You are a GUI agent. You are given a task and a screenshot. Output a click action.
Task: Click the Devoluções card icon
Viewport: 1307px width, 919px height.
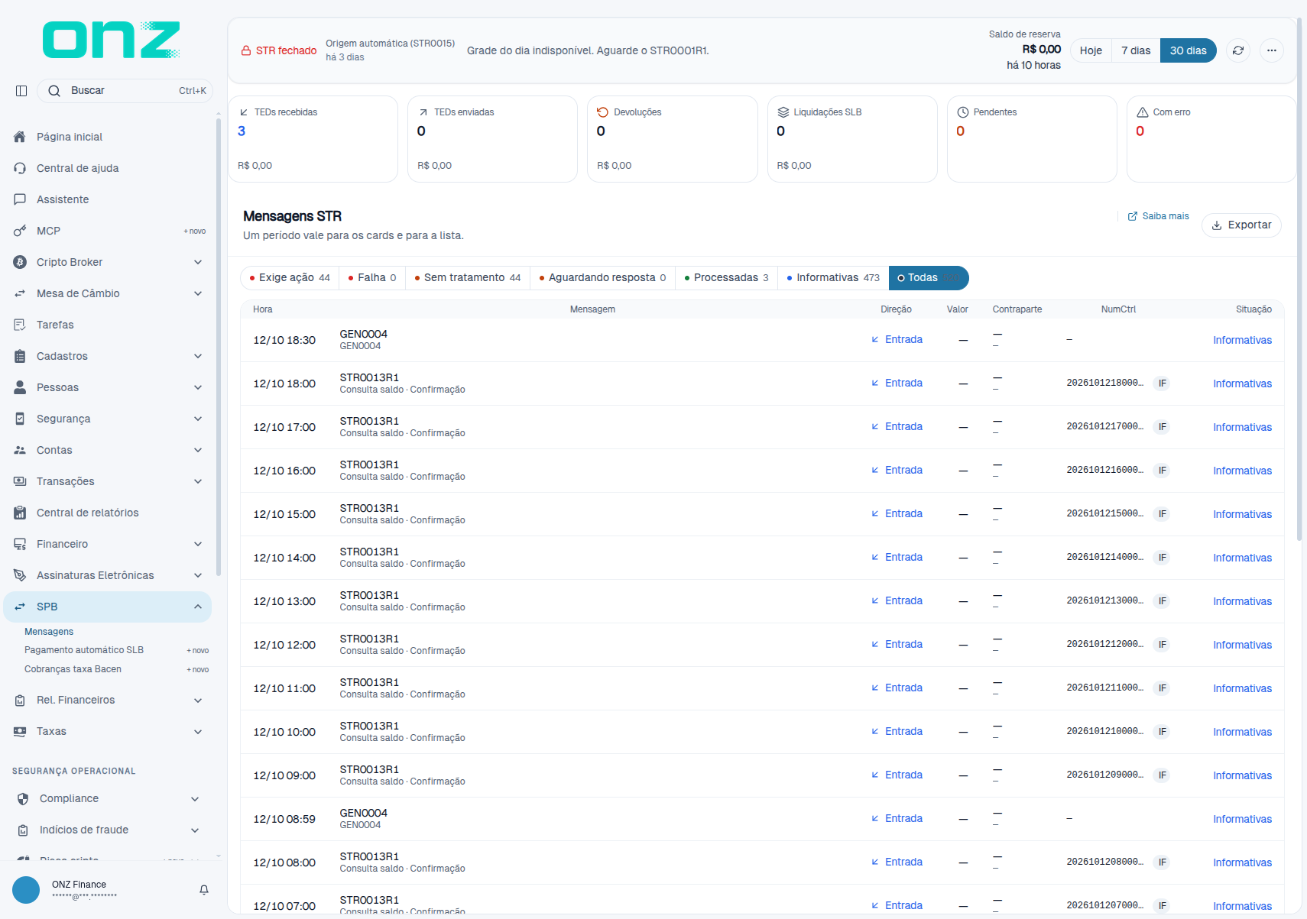tap(602, 112)
